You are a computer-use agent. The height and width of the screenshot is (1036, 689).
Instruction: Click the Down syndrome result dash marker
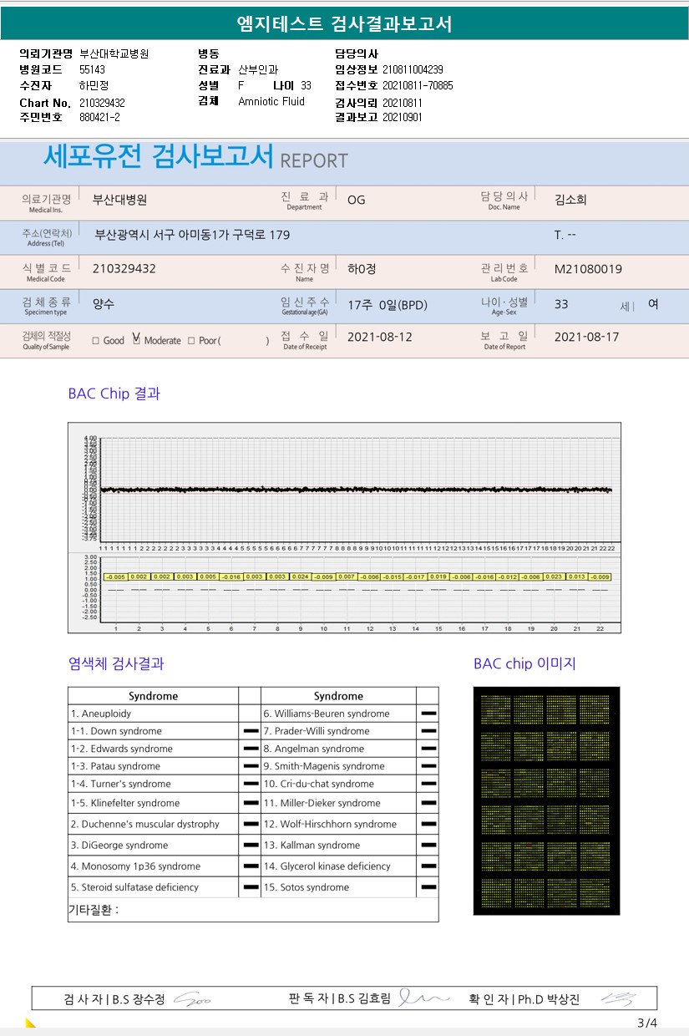pyautogui.click(x=250, y=731)
